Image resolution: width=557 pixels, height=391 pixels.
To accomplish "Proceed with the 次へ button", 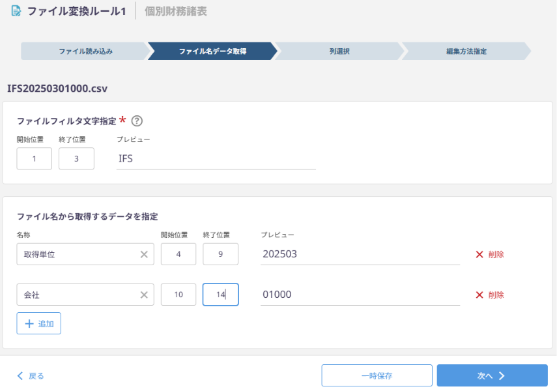I will coord(492,375).
